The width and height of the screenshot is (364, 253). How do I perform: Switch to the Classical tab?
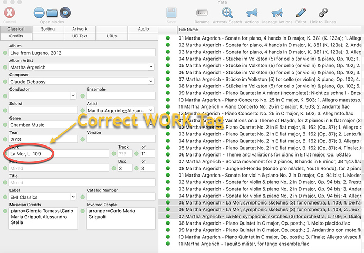16,29
